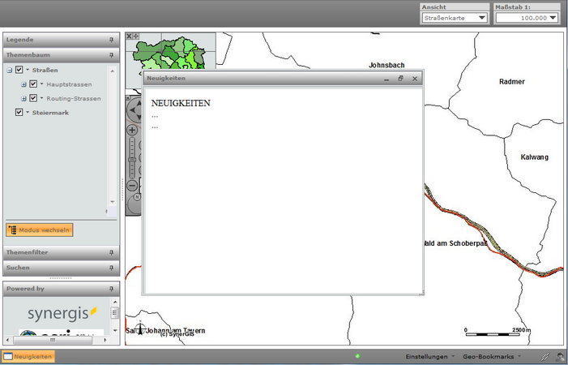Open the Straßen layer options arrow

tap(28, 70)
